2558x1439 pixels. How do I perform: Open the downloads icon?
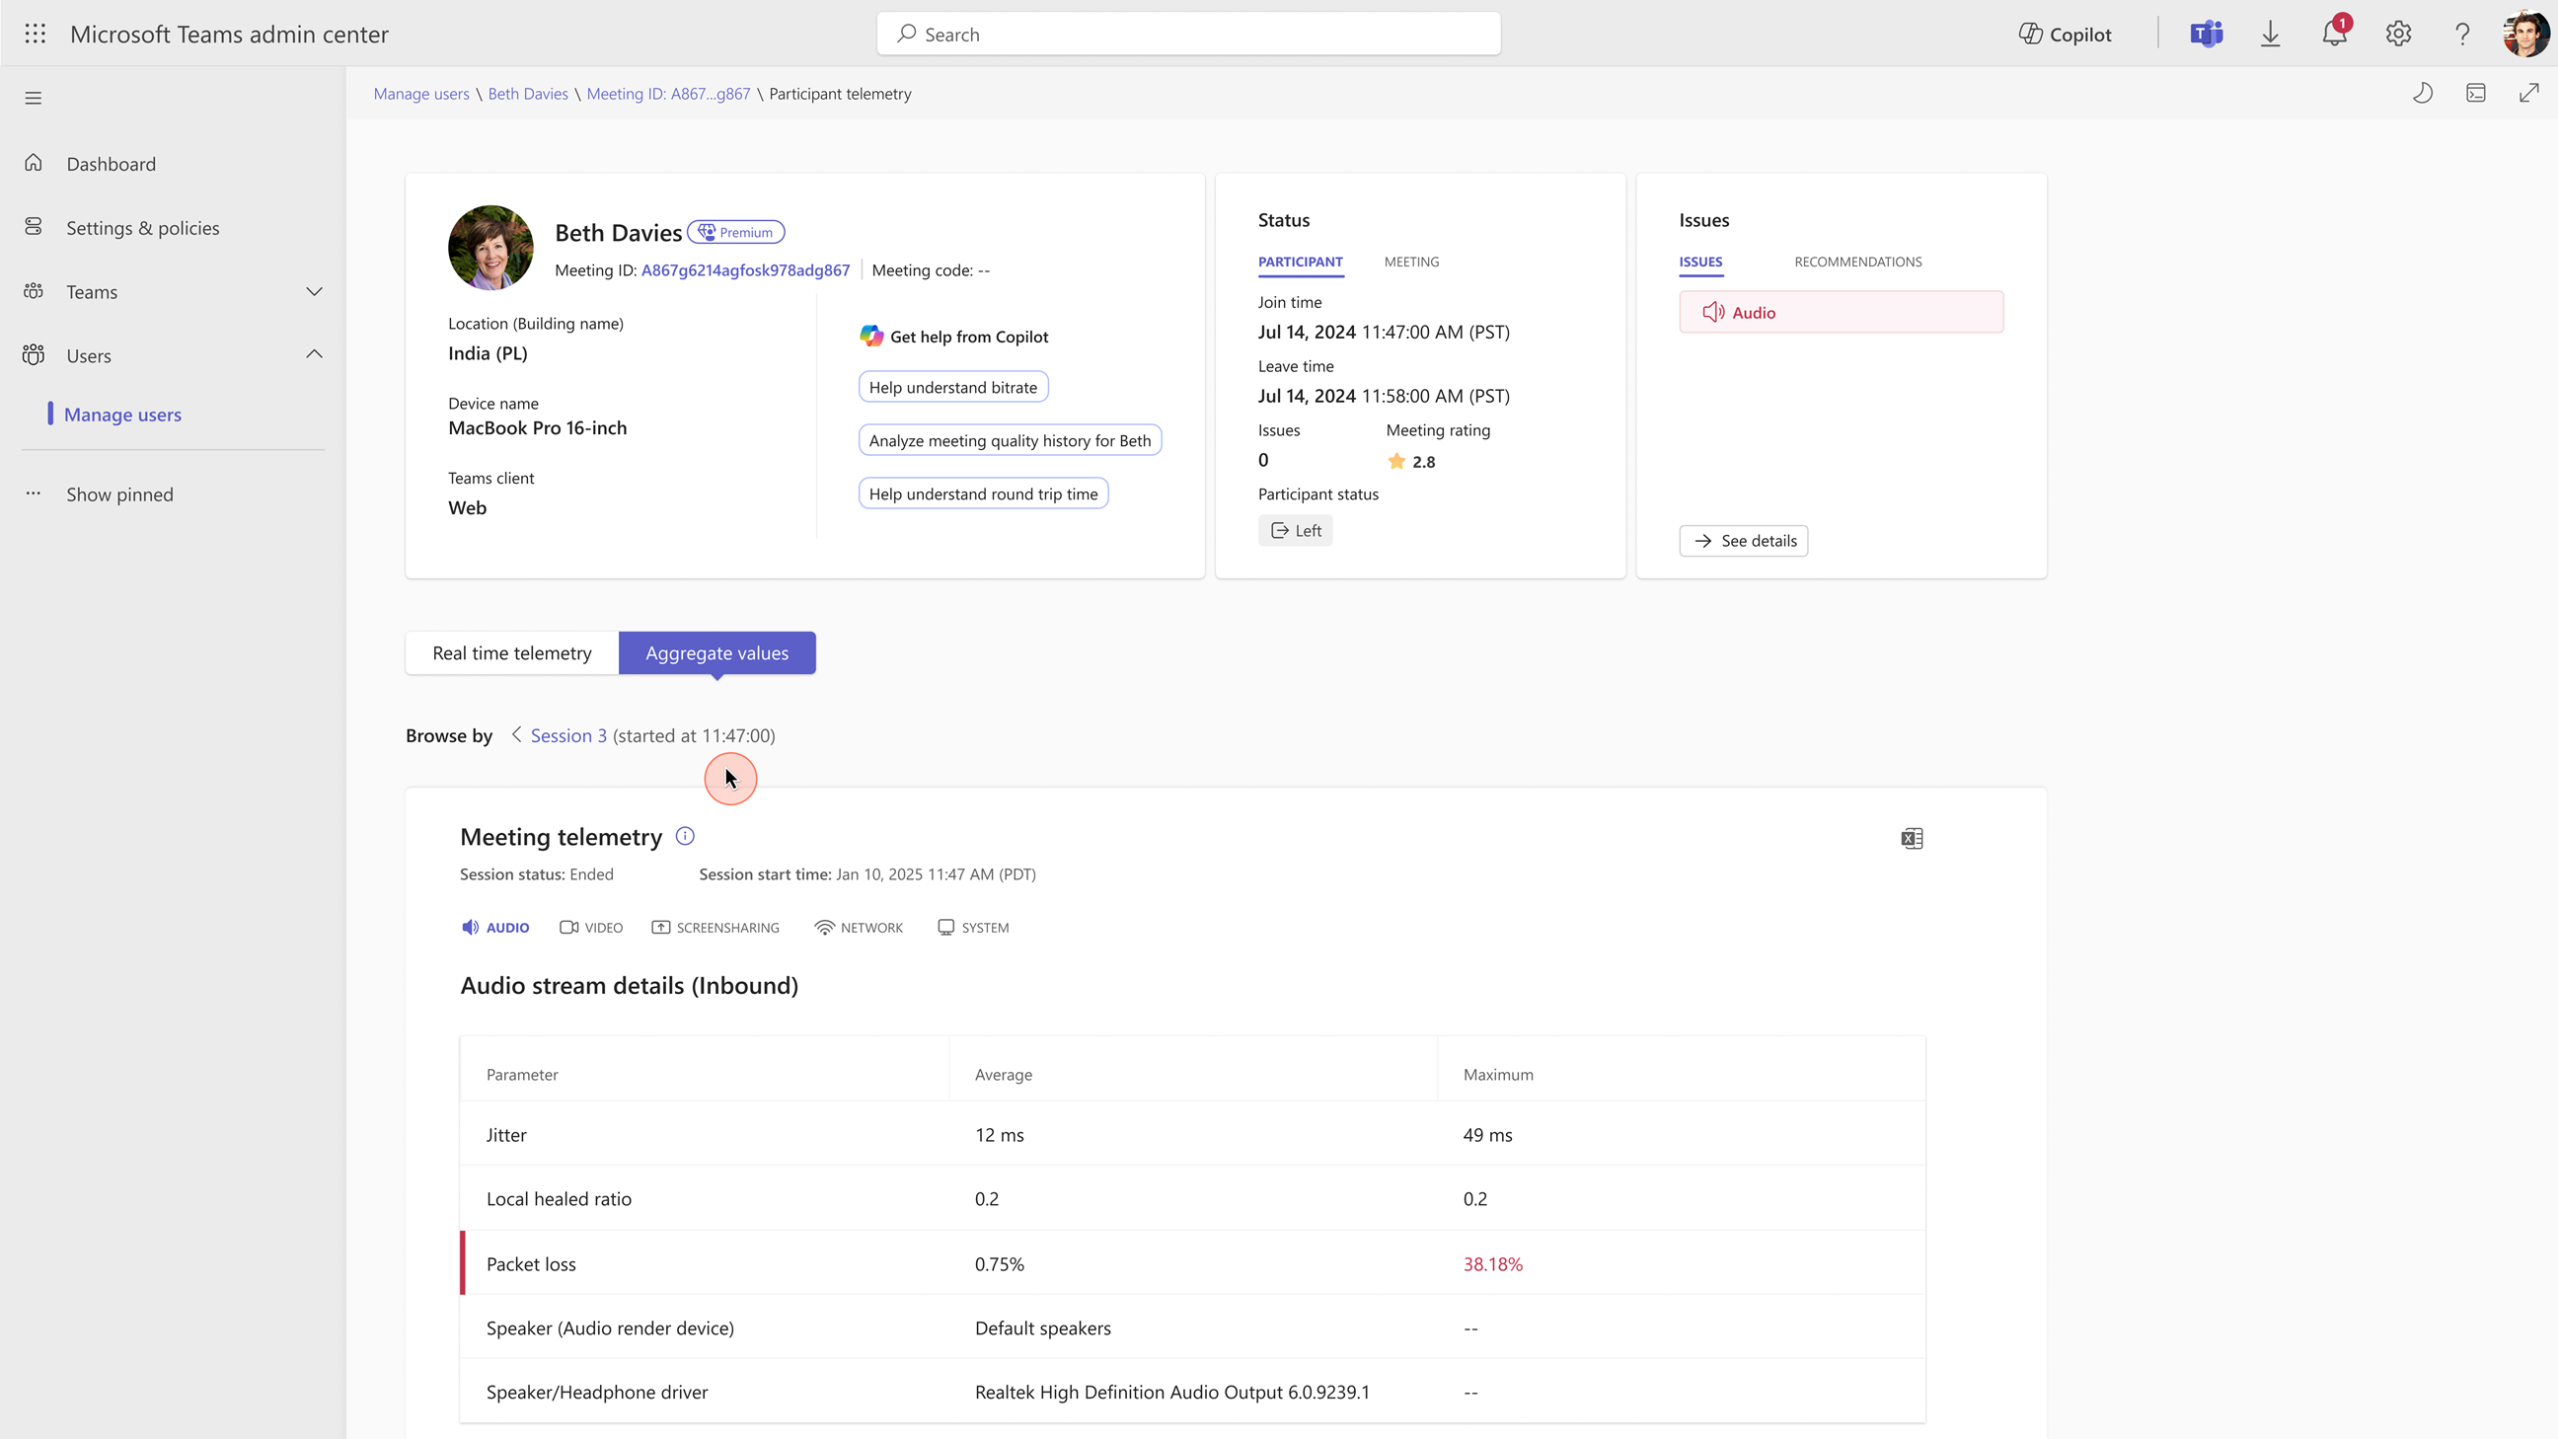[x=2271, y=34]
